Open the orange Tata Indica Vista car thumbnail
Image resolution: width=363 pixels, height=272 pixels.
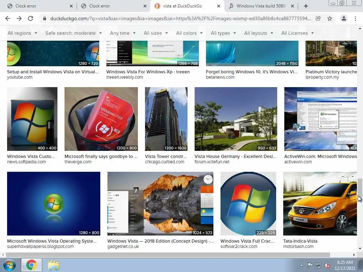[x=320, y=204]
